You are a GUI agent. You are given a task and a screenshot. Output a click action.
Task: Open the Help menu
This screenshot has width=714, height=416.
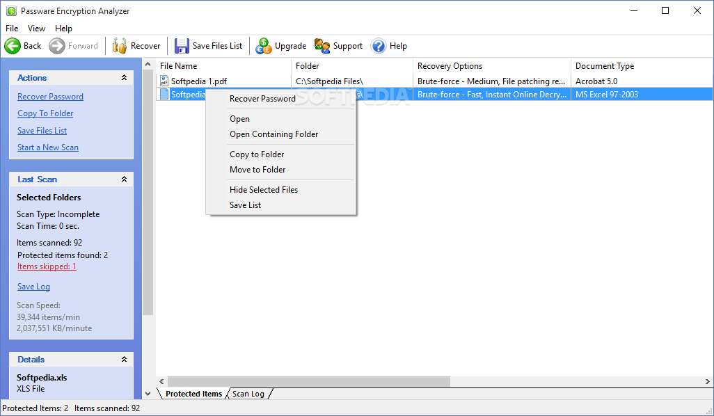click(x=64, y=29)
